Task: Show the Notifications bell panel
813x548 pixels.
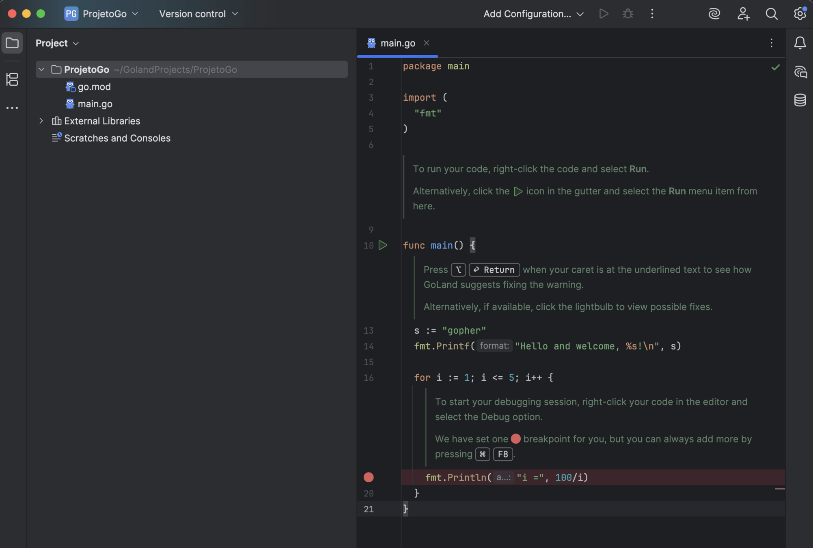Action: click(x=800, y=43)
